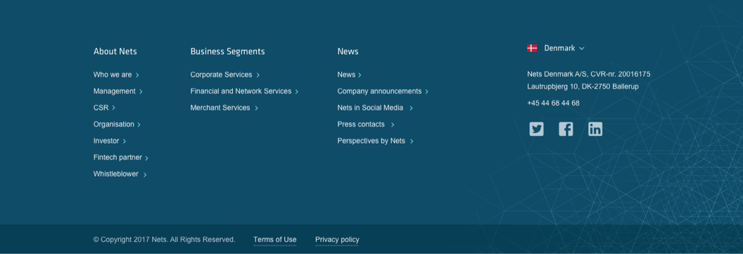
Task: Click the About Nets heading
Action: point(115,51)
